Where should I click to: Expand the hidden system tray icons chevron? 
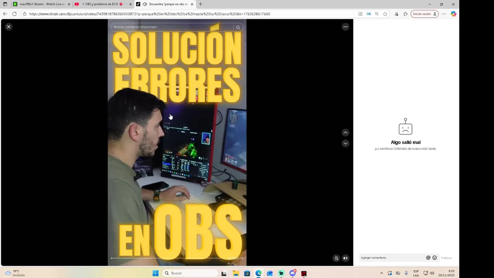381,273
